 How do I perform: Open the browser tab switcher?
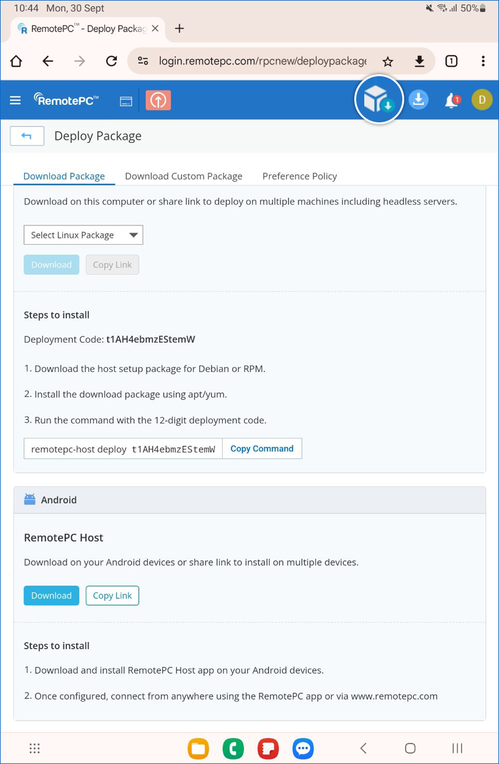point(451,61)
